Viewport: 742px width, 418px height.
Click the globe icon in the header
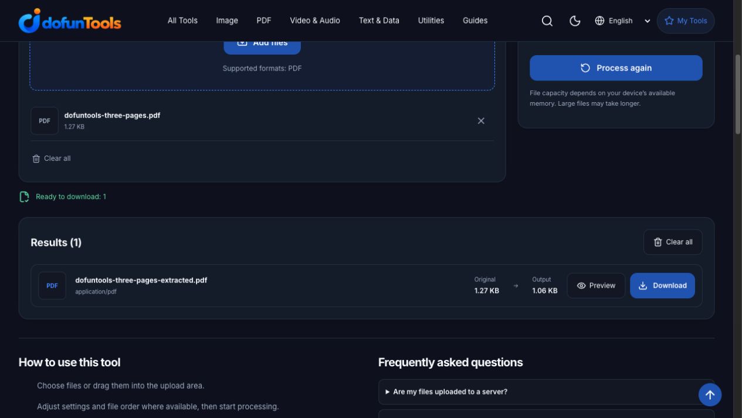[x=599, y=21]
